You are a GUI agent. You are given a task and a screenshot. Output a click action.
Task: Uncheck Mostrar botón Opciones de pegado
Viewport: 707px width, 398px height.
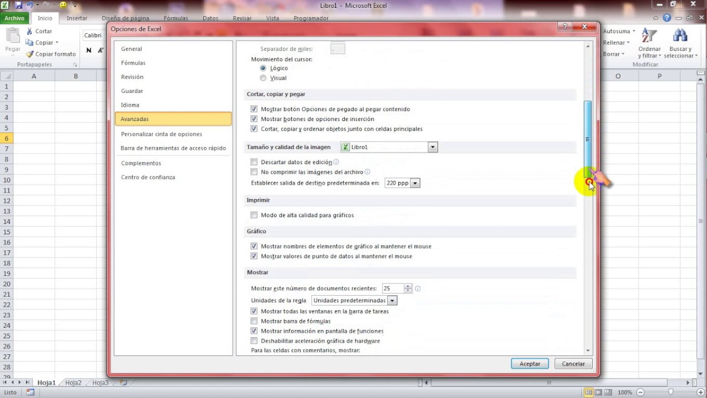point(254,109)
